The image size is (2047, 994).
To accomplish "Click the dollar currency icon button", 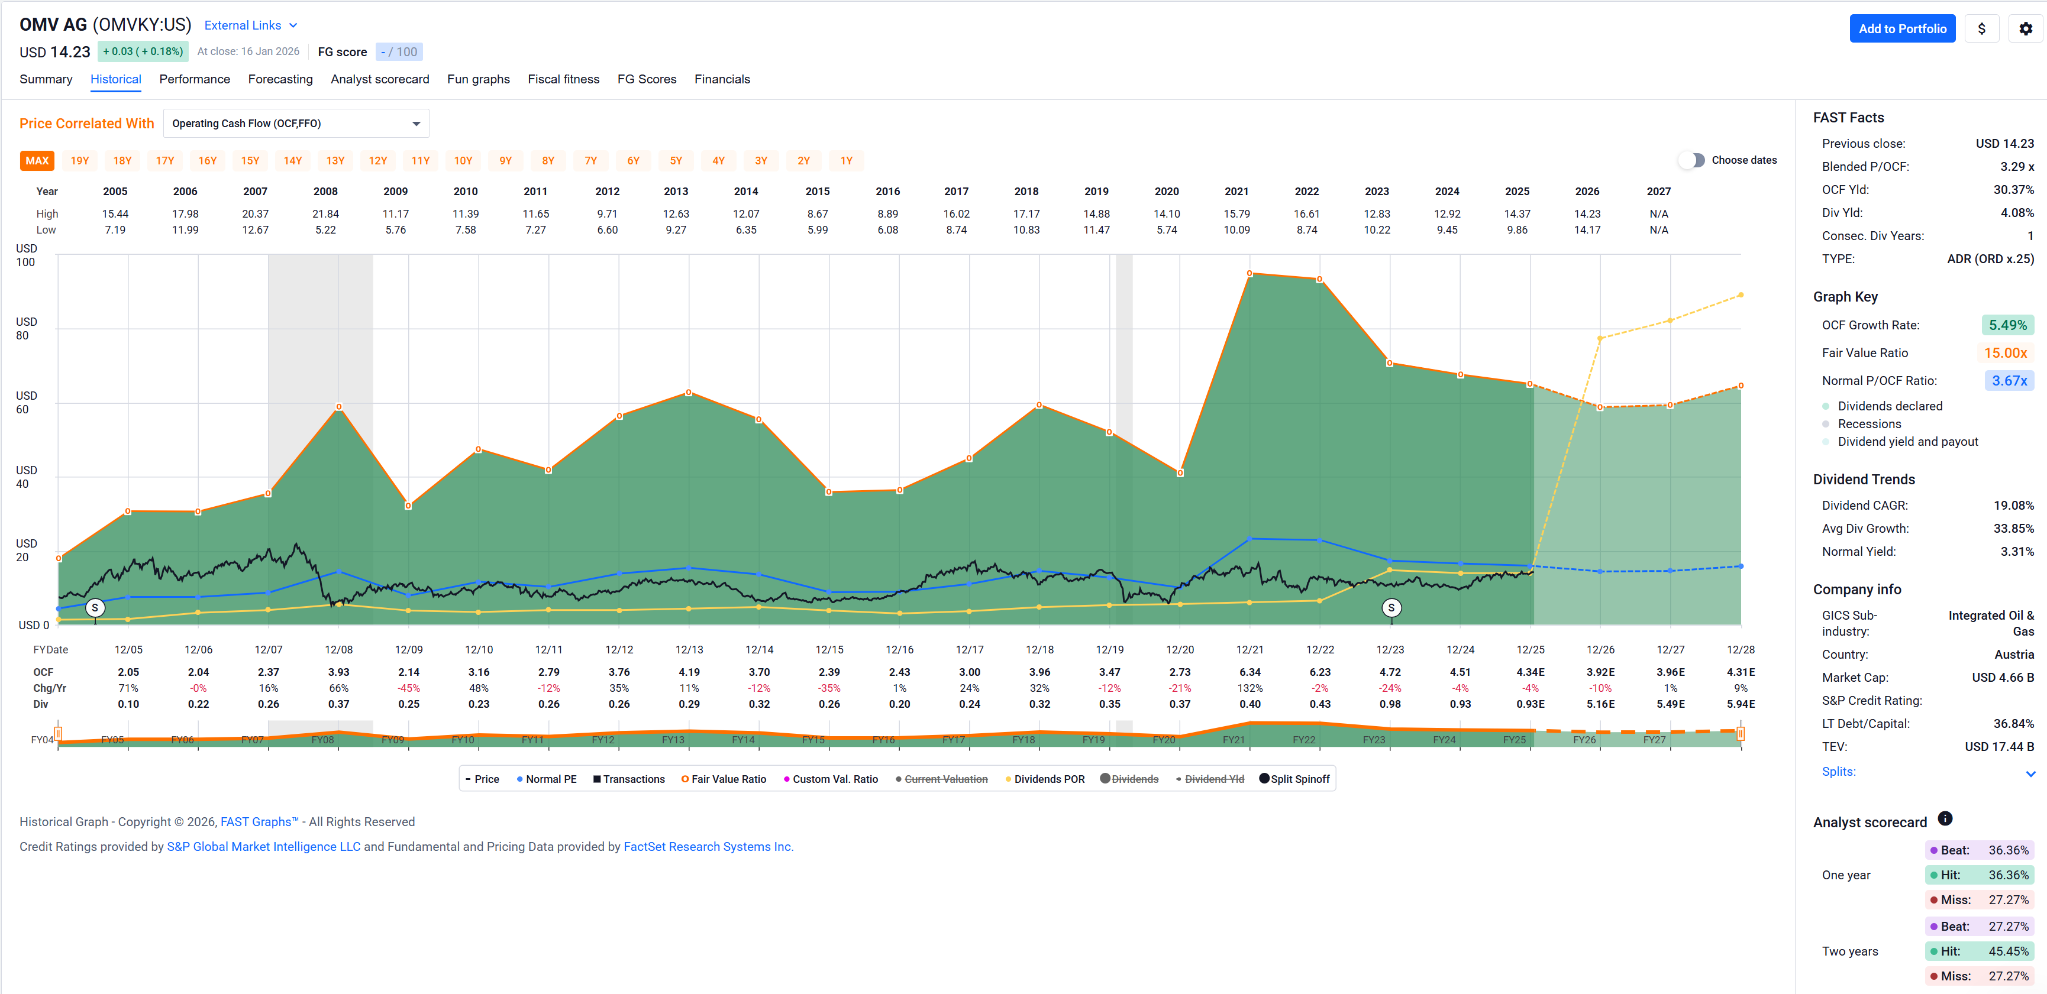I will [x=1981, y=28].
